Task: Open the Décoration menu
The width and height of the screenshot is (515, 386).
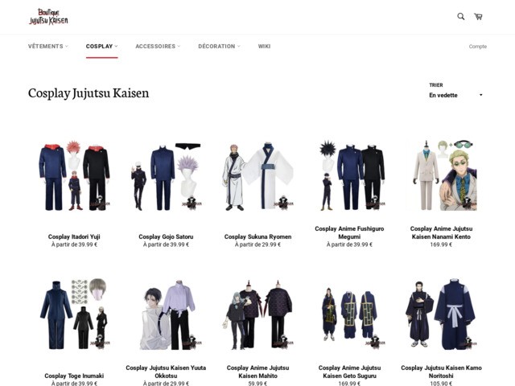Action: [219, 47]
